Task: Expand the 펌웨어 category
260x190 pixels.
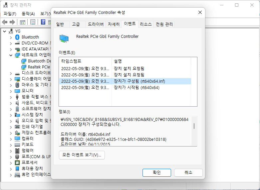Action: [11, 151]
